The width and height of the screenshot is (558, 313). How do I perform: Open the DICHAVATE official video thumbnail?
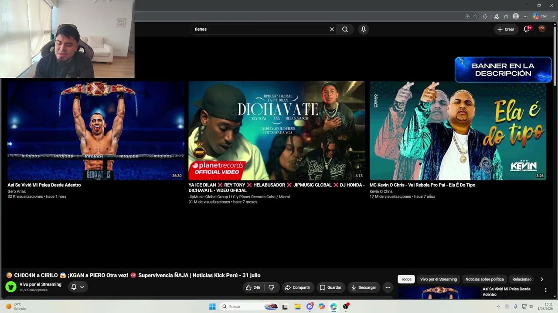[277, 130]
